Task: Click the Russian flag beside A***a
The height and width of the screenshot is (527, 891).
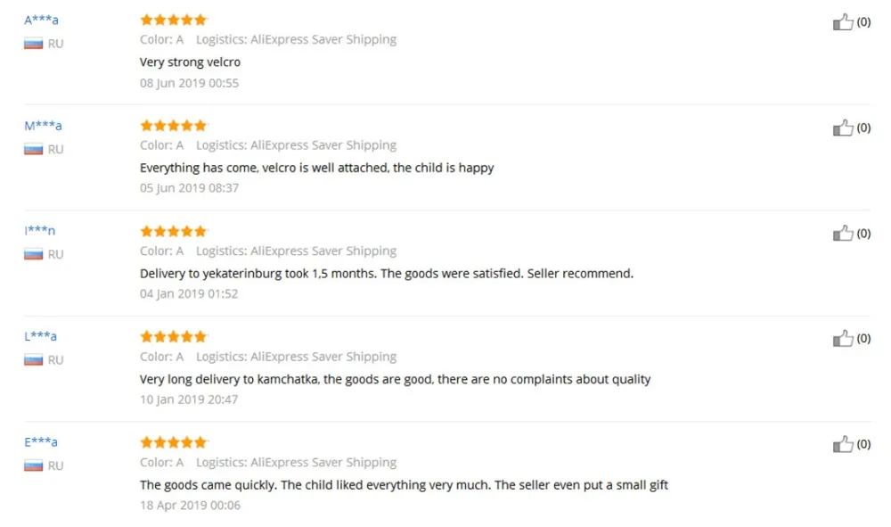Action: pyautogui.click(x=33, y=44)
